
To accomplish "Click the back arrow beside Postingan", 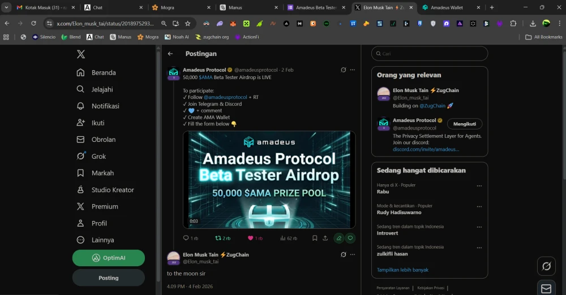I will 170,54.
